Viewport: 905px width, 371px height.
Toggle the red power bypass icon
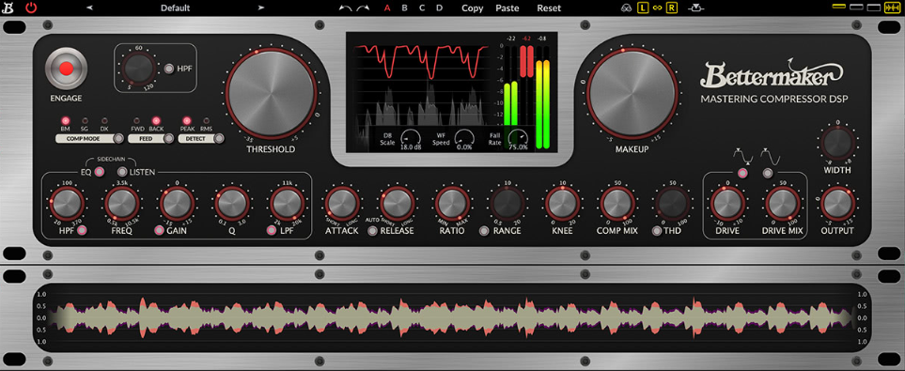31,8
